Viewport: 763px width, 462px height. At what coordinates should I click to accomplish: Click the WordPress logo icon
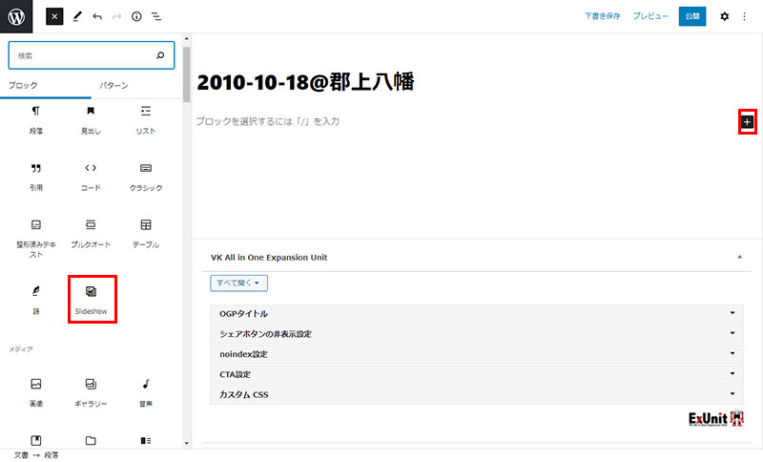point(17,16)
